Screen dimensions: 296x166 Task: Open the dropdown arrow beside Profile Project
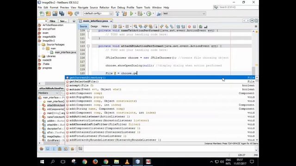(153, 13)
